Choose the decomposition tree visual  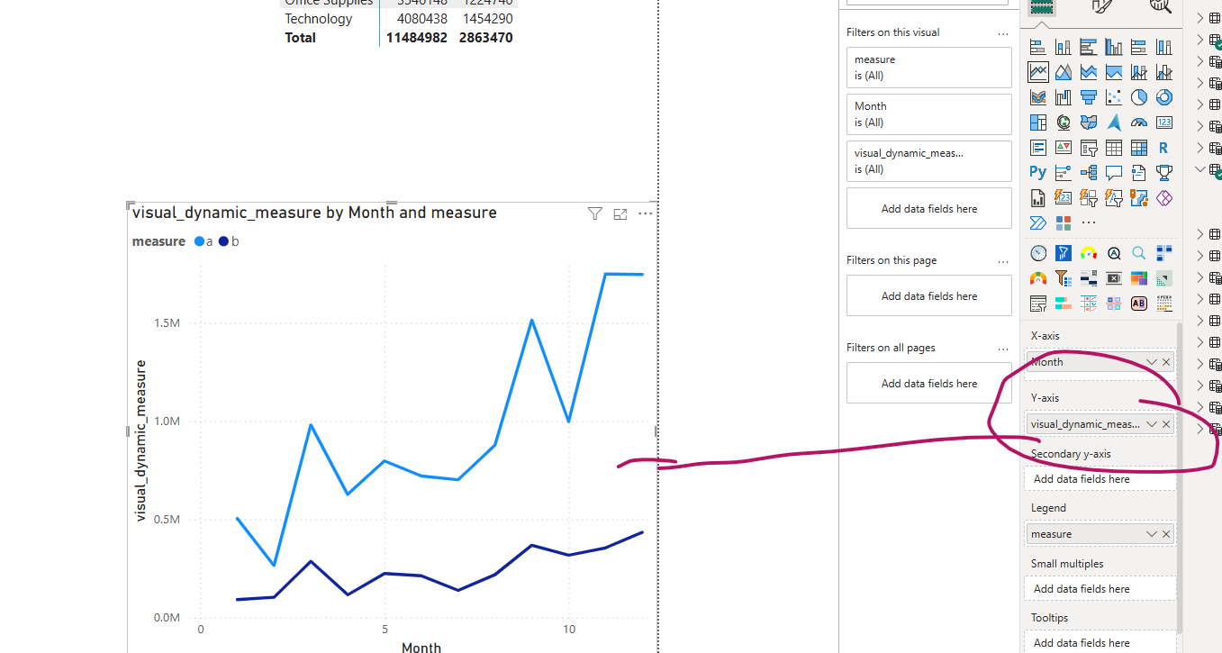[x=1089, y=172]
